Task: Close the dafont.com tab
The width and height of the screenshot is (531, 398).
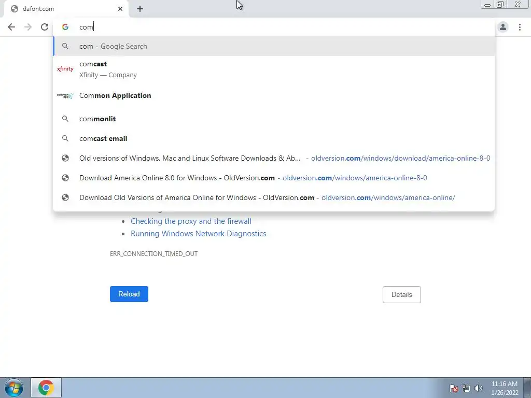Action: (x=120, y=9)
